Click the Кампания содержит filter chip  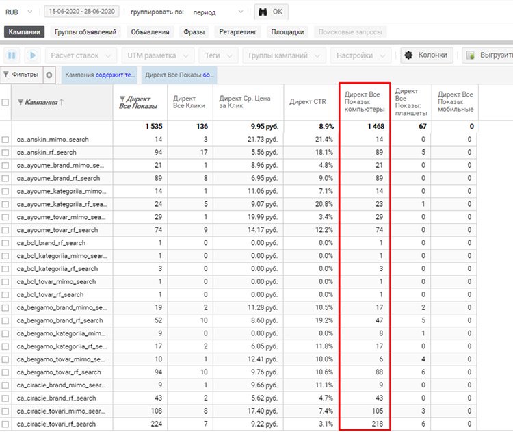click(x=100, y=75)
